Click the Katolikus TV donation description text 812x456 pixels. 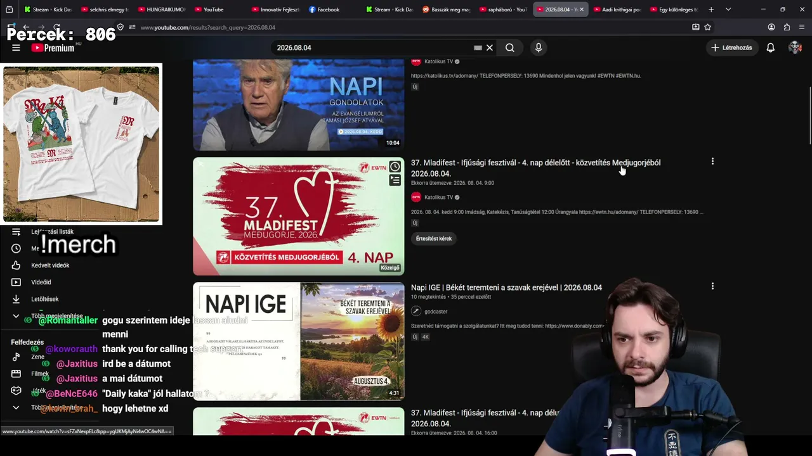526,76
